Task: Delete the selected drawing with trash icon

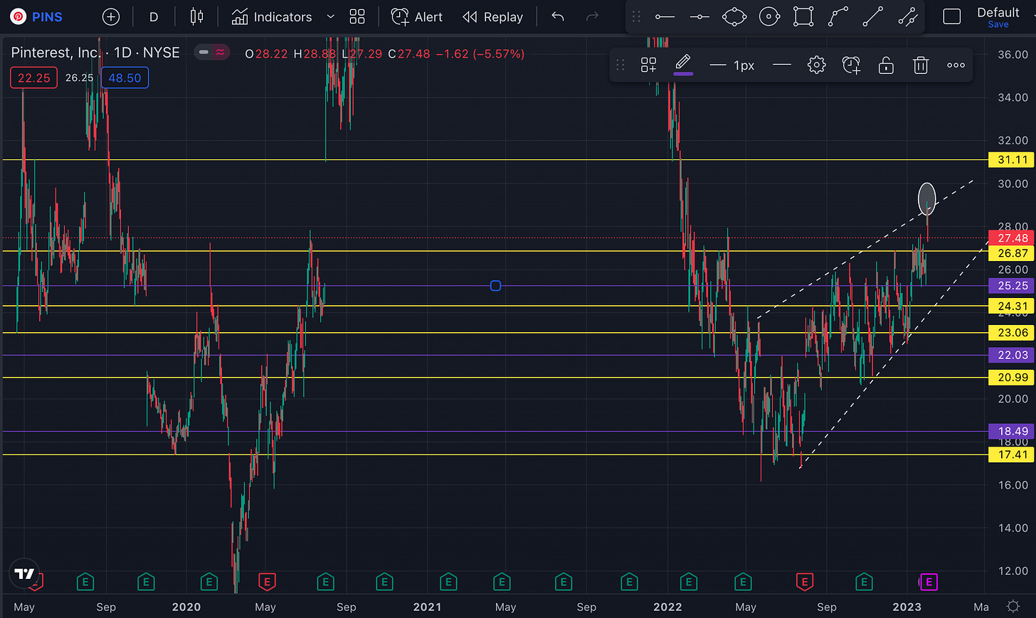Action: point(921,65)
